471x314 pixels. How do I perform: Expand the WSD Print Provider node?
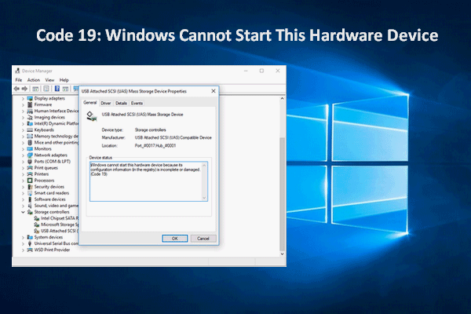(23, 250)
